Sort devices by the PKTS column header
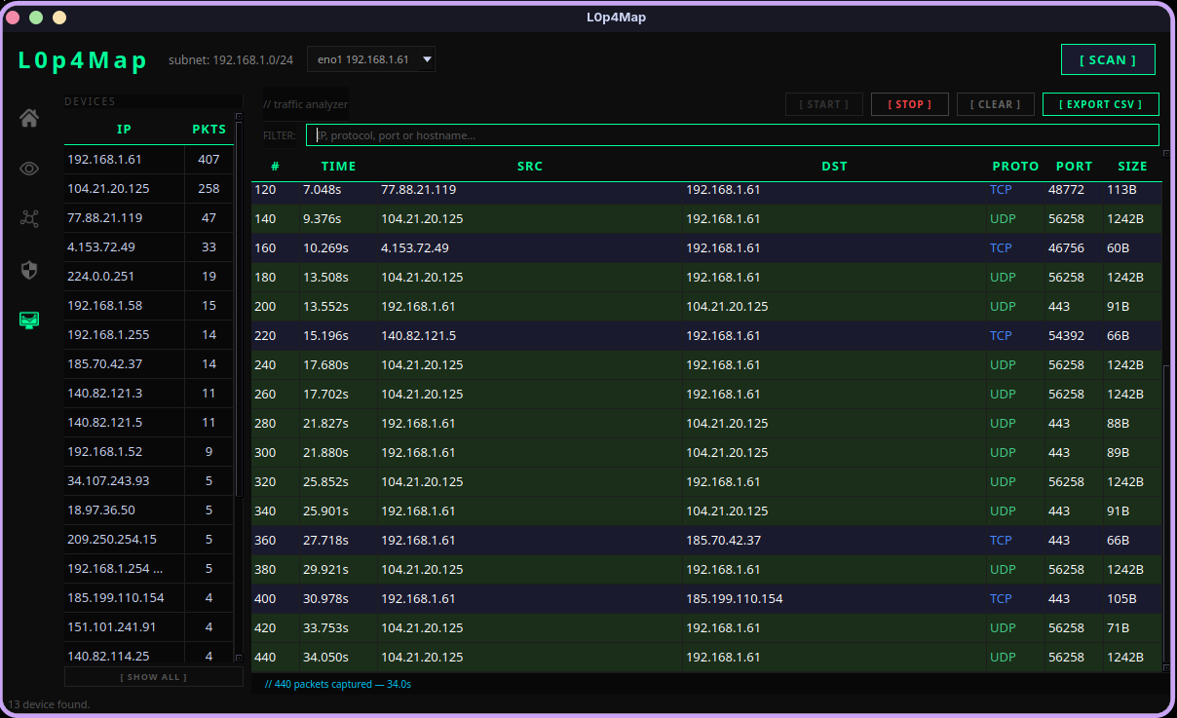 (209, 129)
